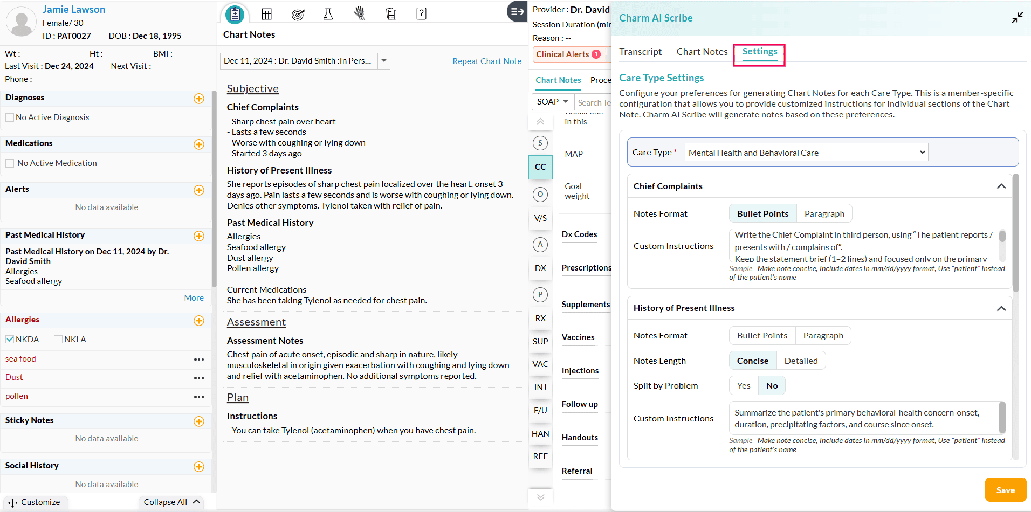The image size is (1031, 512).
Task: Switch to the Transcript tab
Action: pos(640,52)
